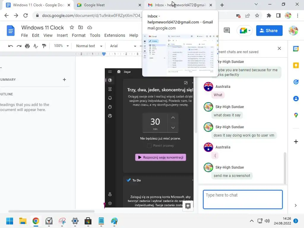Screen dimensions: 304x228
Task: Run the spelling and grammar check icon
Action: coord(36,46)
